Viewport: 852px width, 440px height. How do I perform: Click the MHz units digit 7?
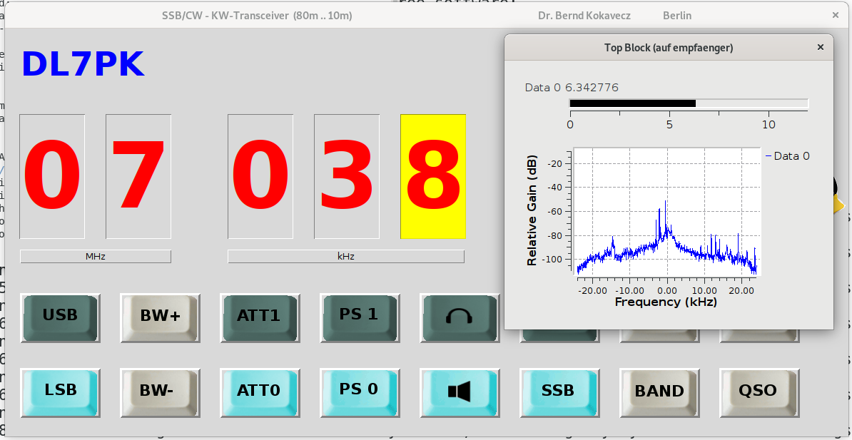pos(138,176)
